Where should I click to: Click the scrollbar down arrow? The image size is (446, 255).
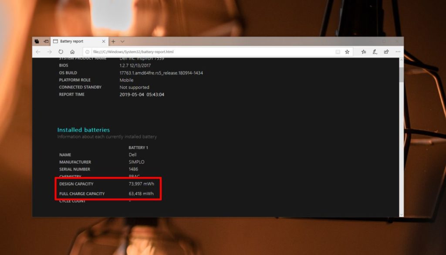point(401,214)
